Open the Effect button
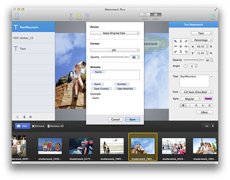 click(x=204, y=112)
